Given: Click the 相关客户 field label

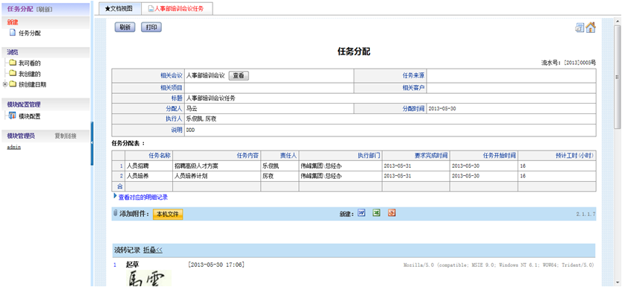Looking at the screenshot, I should pos(413,88).
